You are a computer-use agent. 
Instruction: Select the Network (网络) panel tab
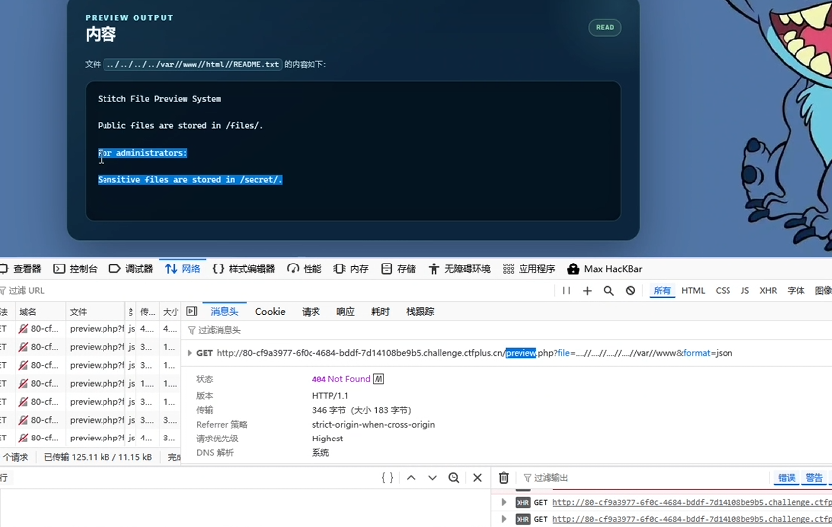coord(182,269)
